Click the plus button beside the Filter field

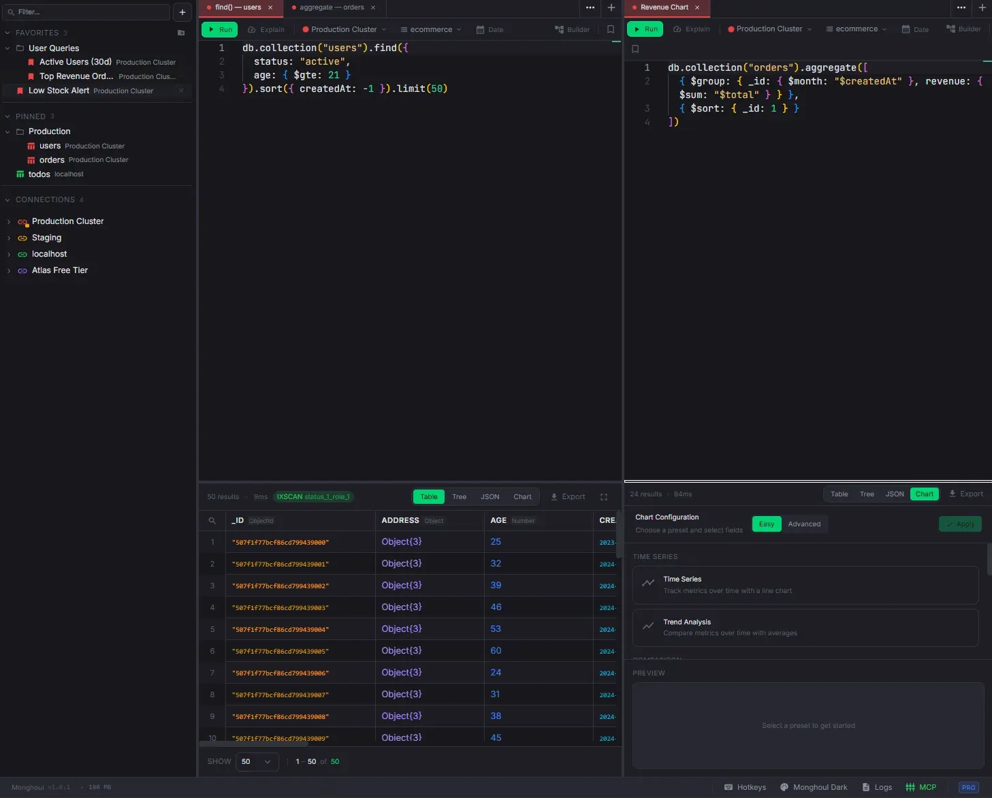tap(182, 12)
